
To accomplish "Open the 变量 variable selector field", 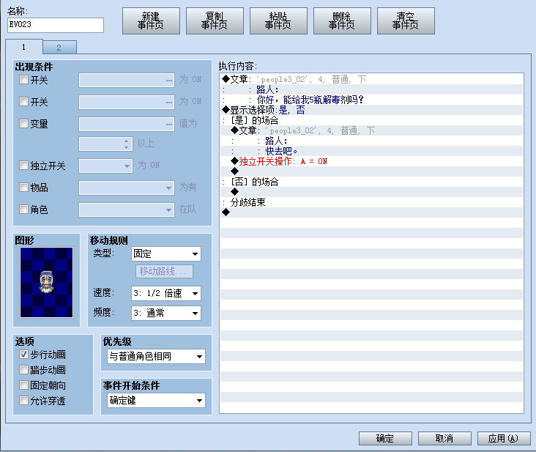I will (127, 124).
